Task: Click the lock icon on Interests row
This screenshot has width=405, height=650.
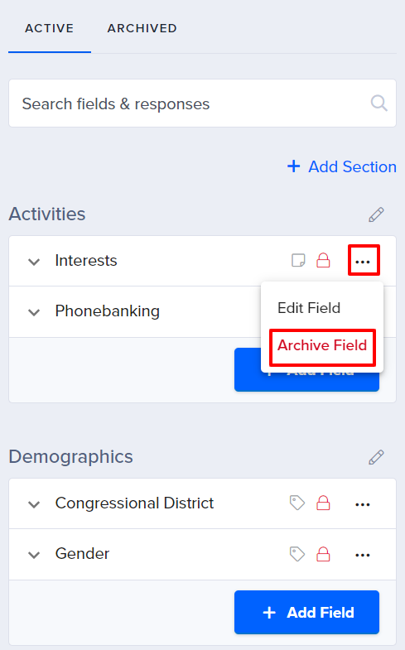Action: point(323,260)
